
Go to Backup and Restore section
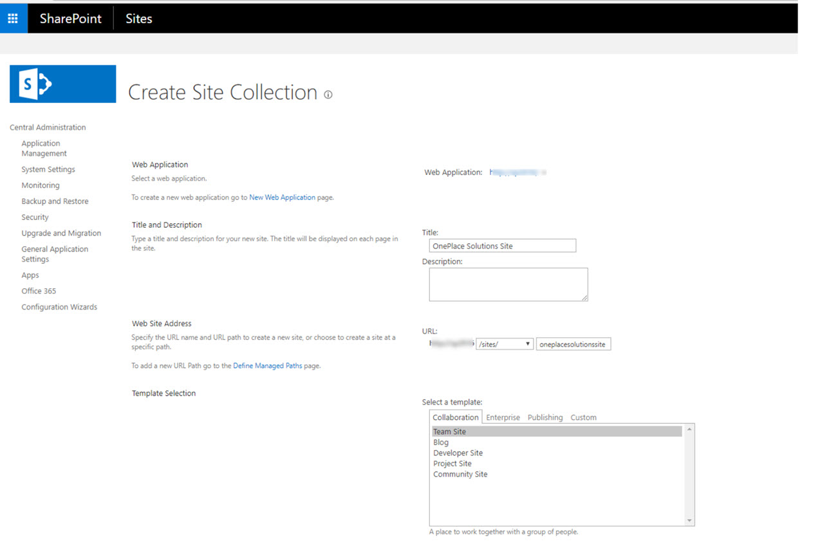(x=55, y=201)
